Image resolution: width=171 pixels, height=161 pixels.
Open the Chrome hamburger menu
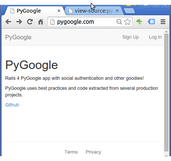[163, 22]
